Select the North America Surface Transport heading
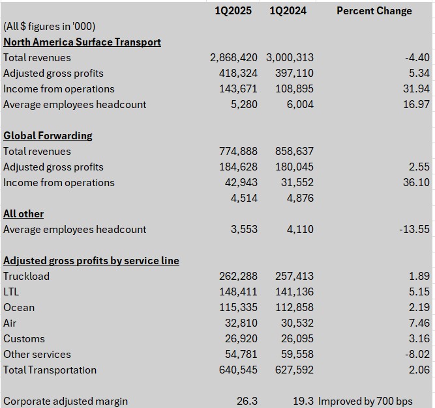This screenshot has width=435, height=408. 82,42
